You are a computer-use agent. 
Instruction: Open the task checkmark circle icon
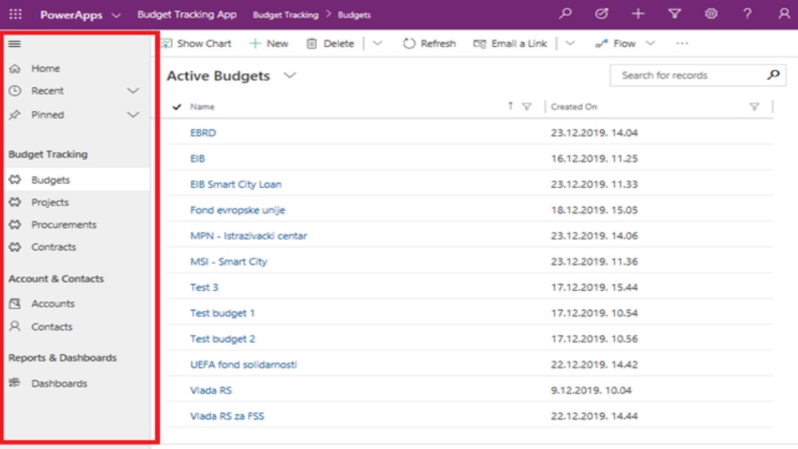click(x=602, y=14)
